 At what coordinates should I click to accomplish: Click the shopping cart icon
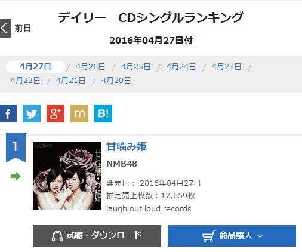209,236
